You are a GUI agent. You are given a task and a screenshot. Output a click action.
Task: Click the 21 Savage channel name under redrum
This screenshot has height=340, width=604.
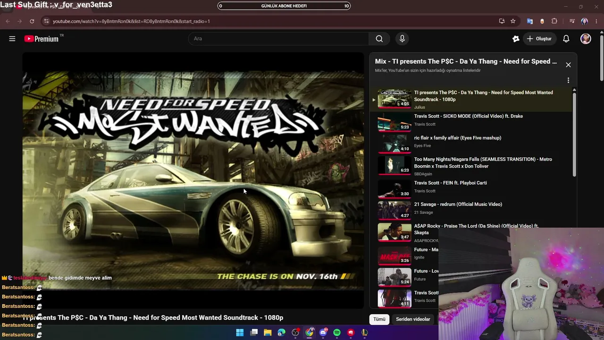tap(423, 212)
